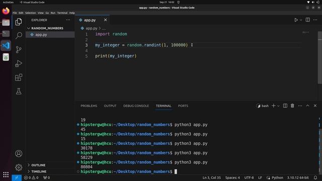Viewport: 322px width, 181px height.
Task: Open terminal launch profile dropdown
Action: (278, 106)
